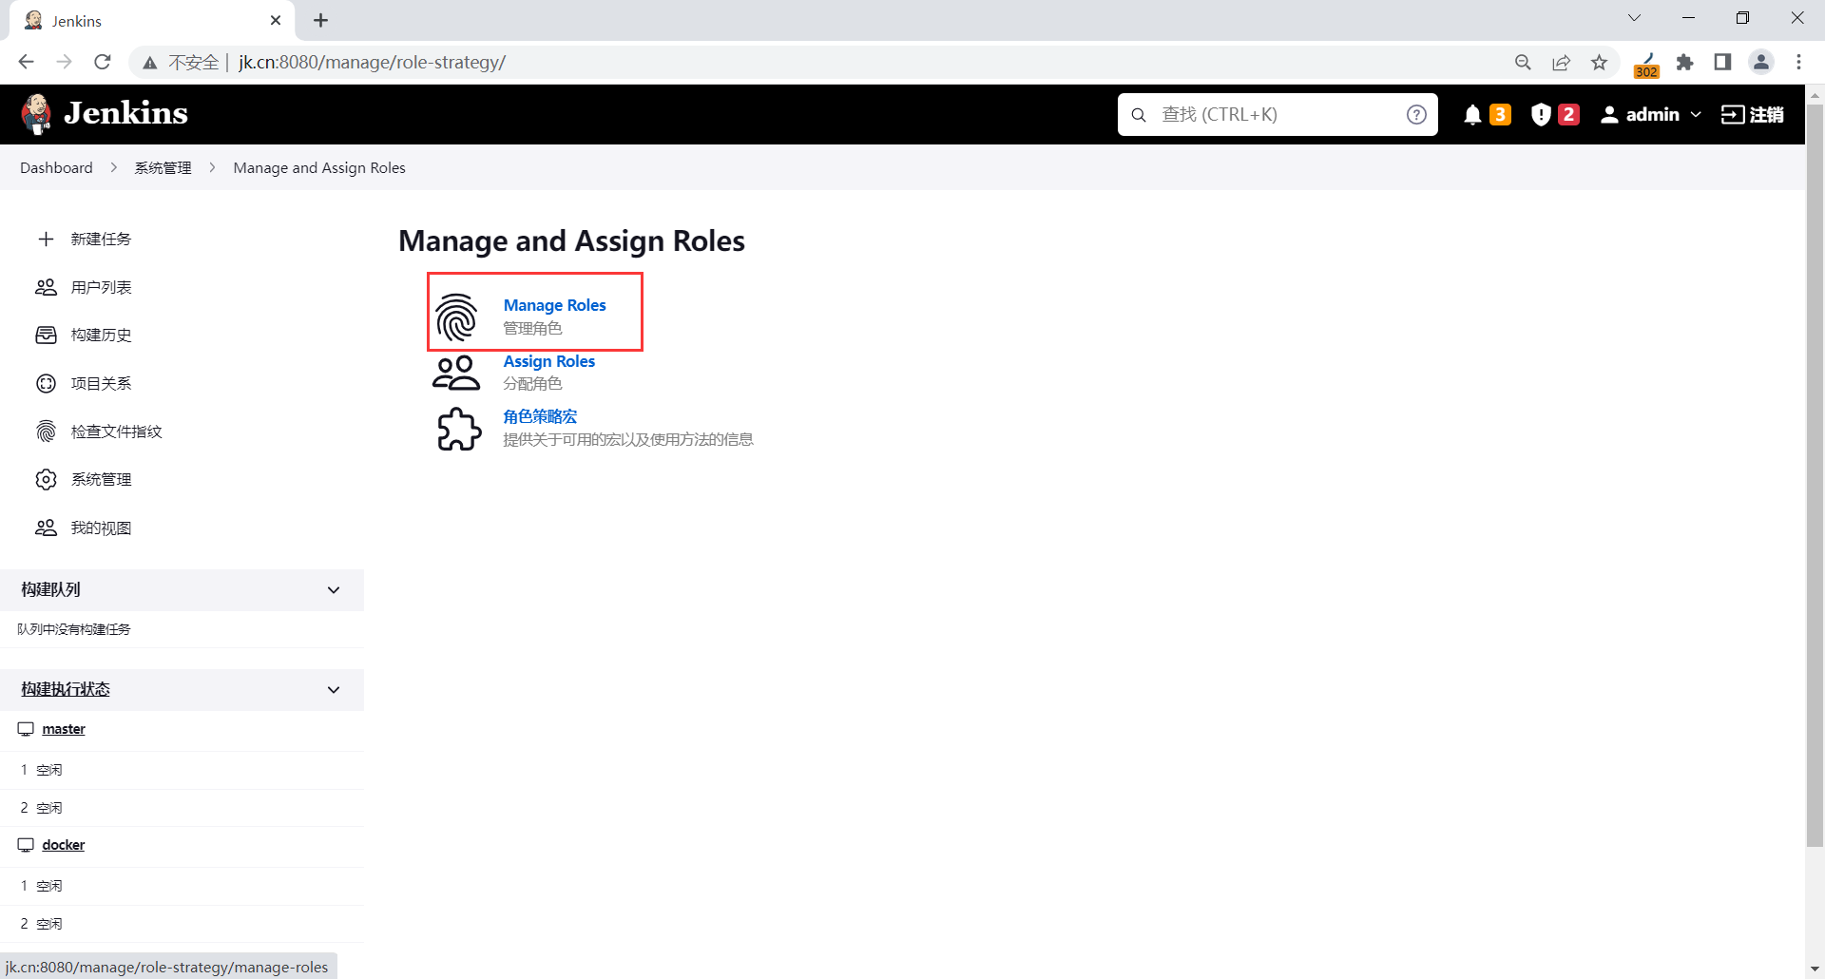The image size is (1825, 979).
Task: Click the orange notification count badge 3
Action: tap(1500, 115)
